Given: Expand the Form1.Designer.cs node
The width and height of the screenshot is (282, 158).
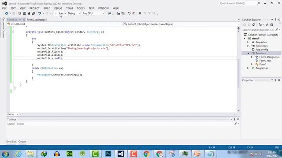Looking at the screenshot, I should click(252, 57).
